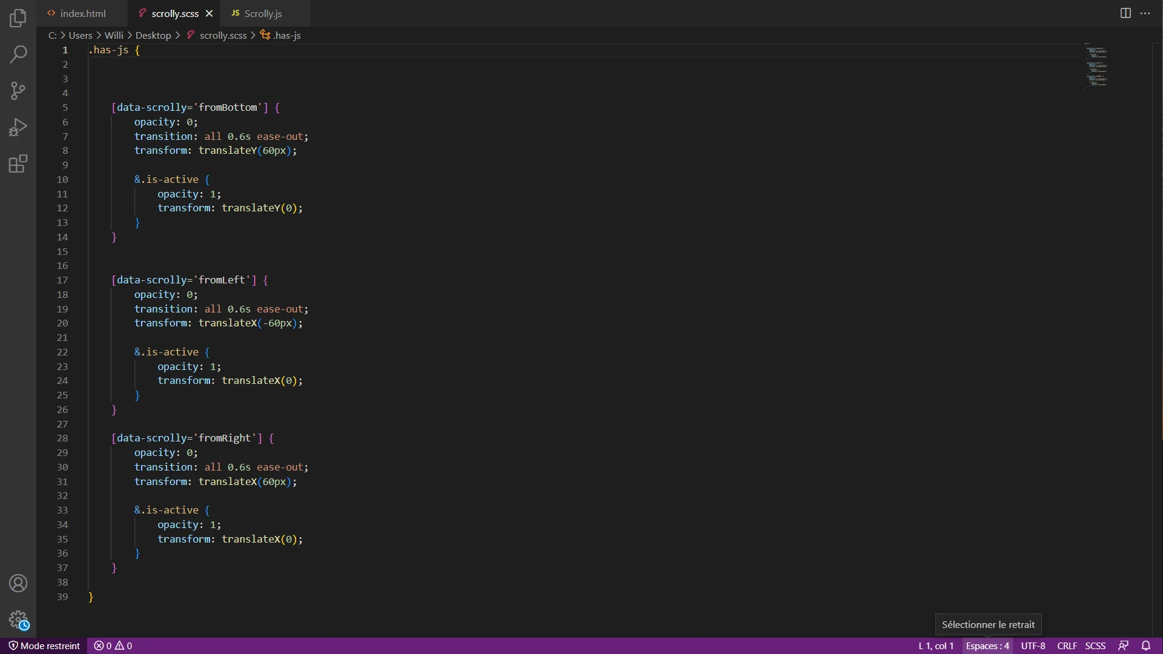Open the editor More Actions ellipsis menu

1145,13
